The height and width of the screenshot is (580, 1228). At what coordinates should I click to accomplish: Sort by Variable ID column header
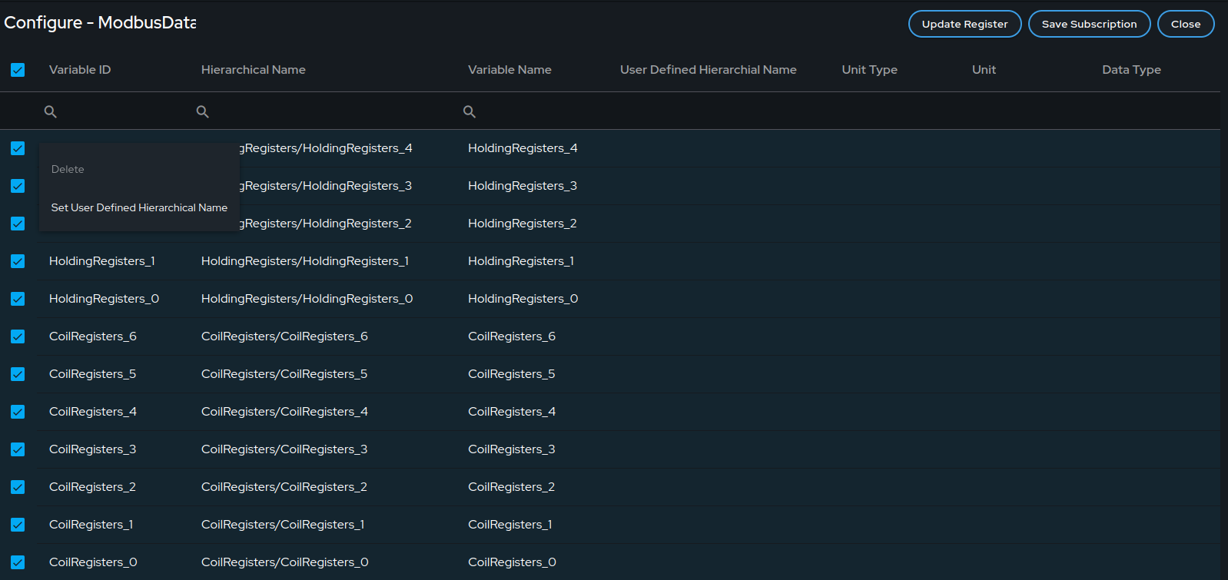click(x=80, y=70)
